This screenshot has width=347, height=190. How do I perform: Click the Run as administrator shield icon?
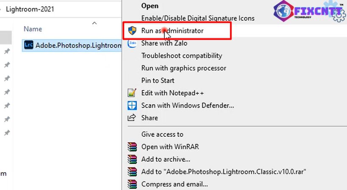132,30
